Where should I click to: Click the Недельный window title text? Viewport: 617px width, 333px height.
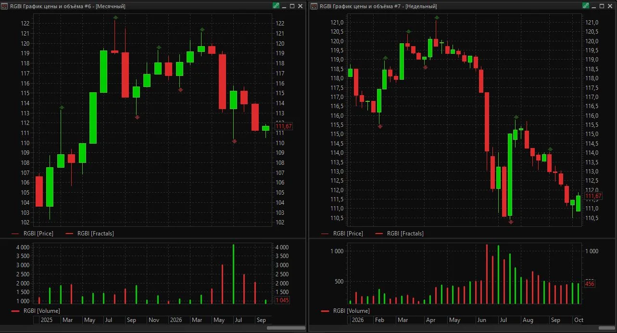378,6
